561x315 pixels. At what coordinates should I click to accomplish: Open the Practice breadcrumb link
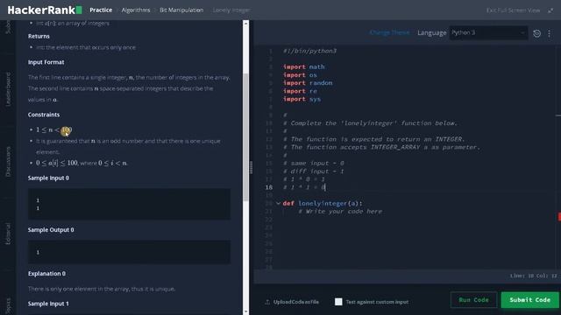(x=101, y=10)
